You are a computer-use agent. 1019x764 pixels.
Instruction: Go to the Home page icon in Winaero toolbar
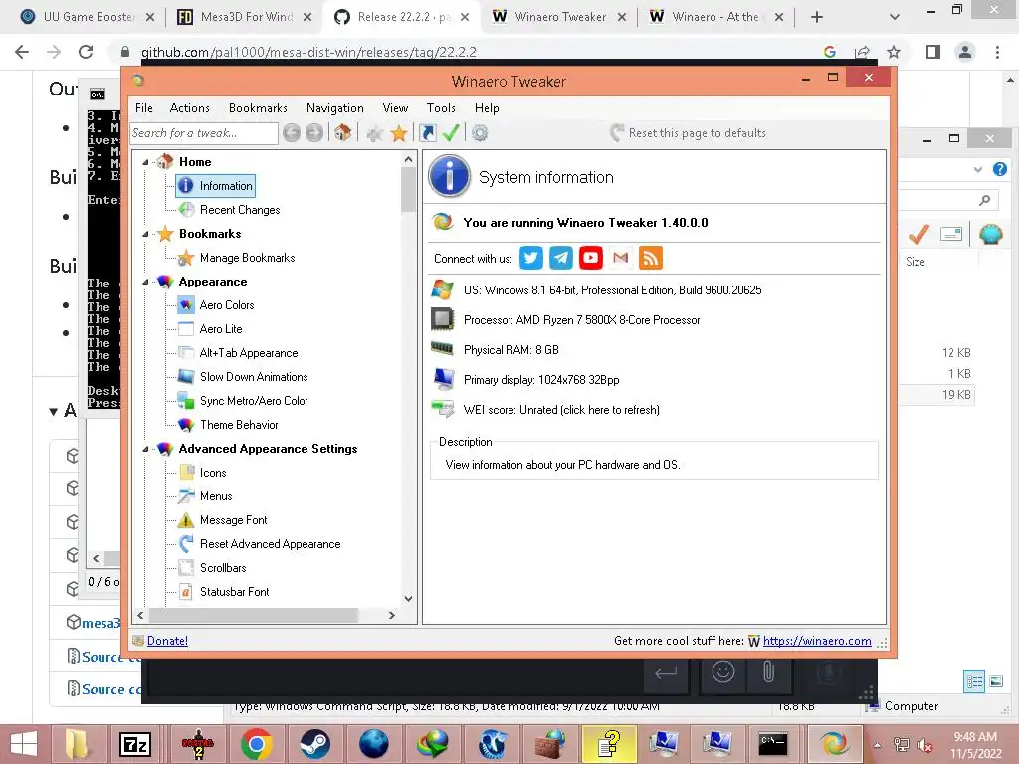pyautogui.click(x=342, y=133)
